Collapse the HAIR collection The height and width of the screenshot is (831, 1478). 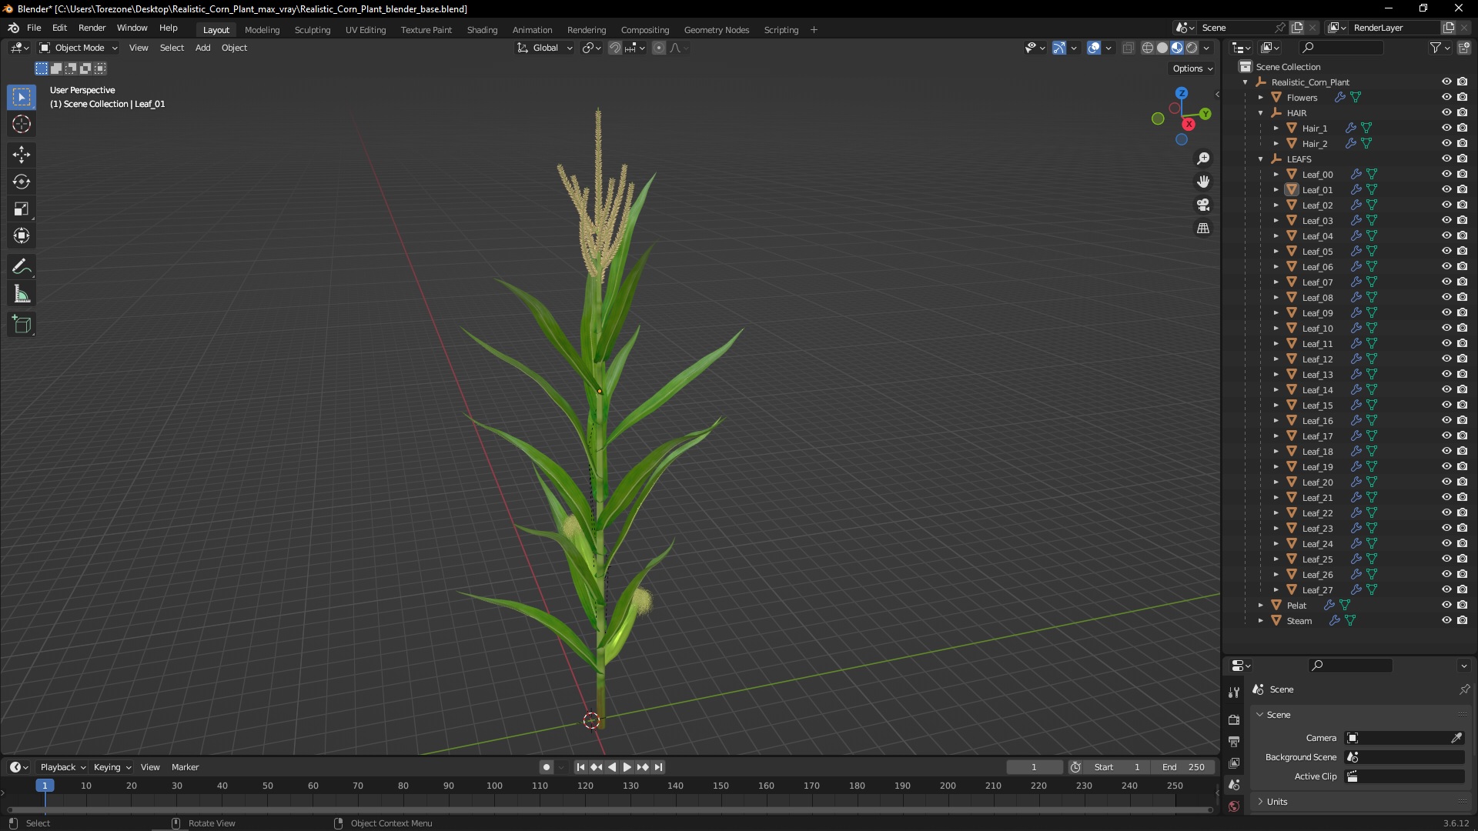[1261, 113]
